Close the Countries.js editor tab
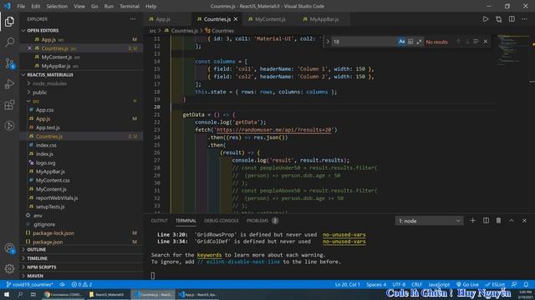Screen dimensions: 535x300 tap(236, 19)
